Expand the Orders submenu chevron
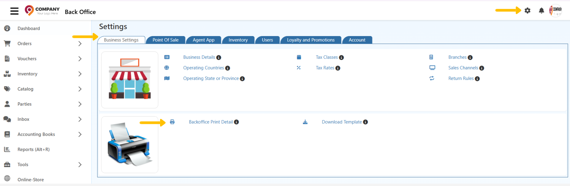 click(80, 43)
